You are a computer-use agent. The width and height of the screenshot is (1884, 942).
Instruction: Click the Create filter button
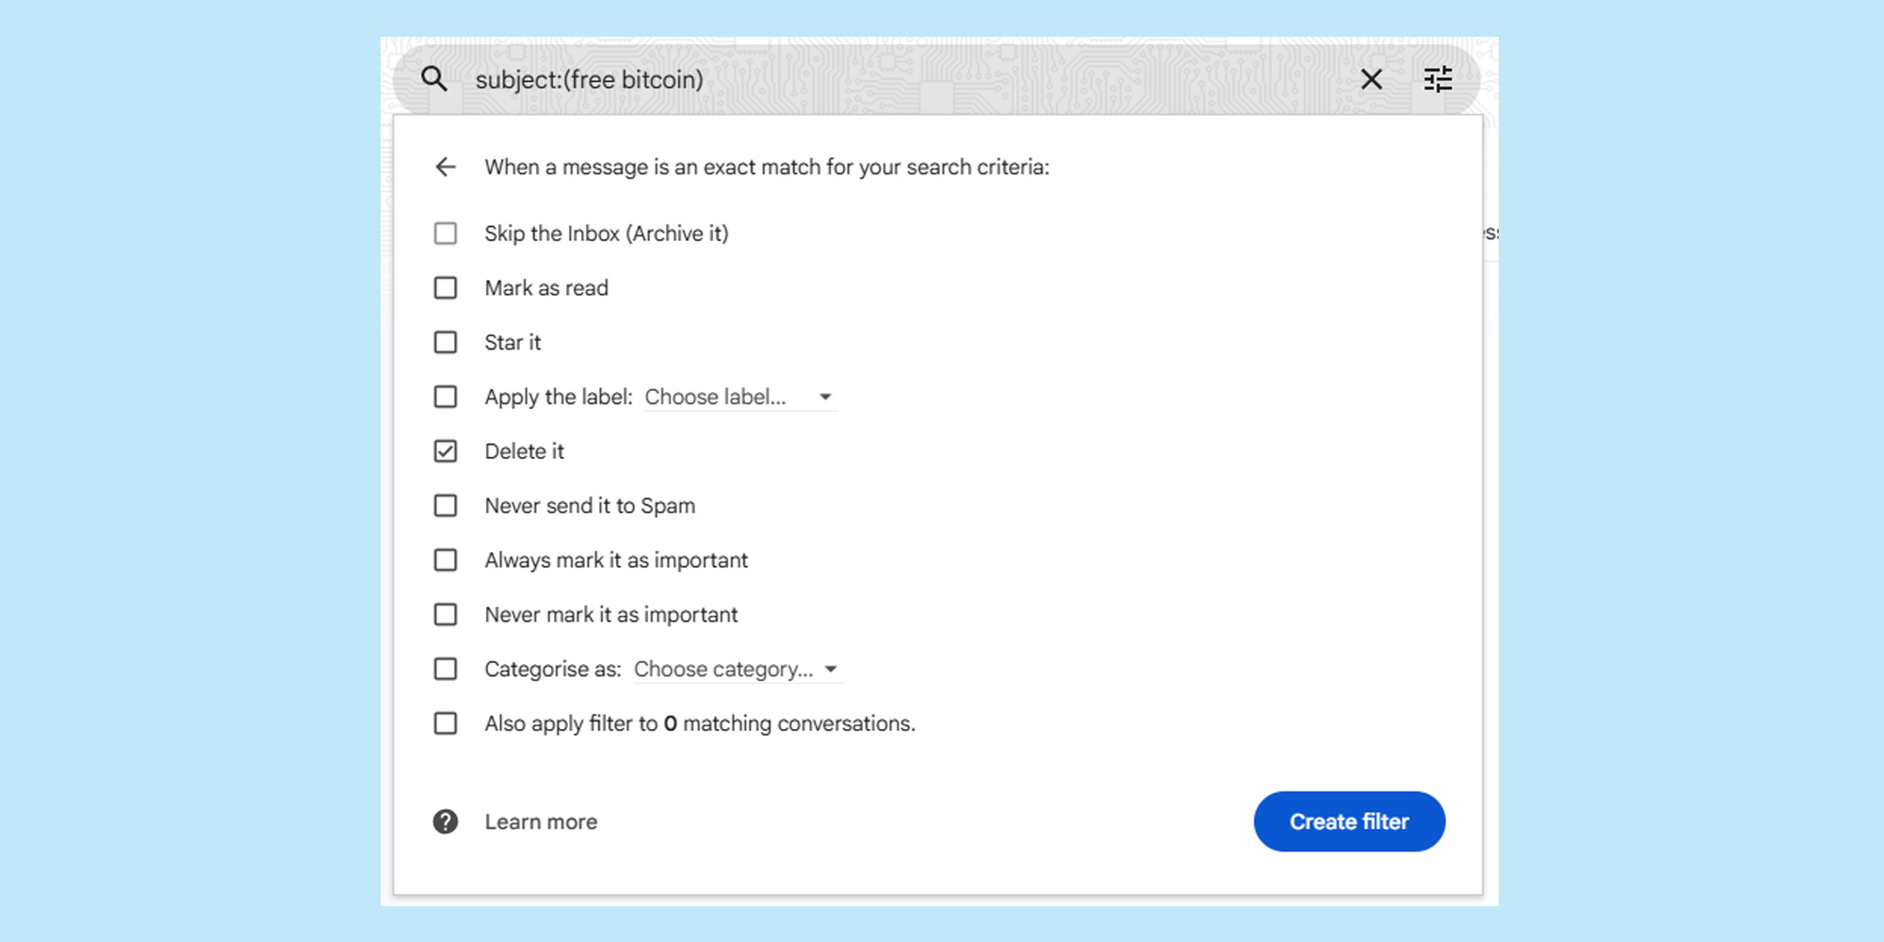[1349, 821]
